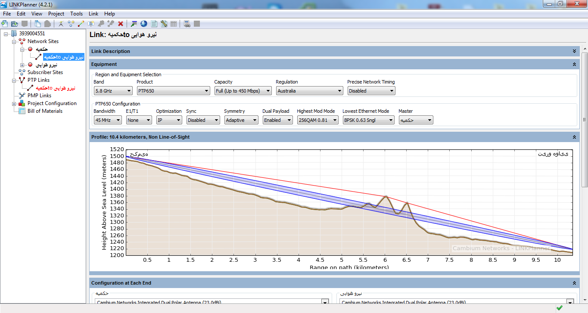Viewport: 588px width, 313px height.
Task: Open the Regulation dropdown showing Australia
Action: click(x=310, y=91)
